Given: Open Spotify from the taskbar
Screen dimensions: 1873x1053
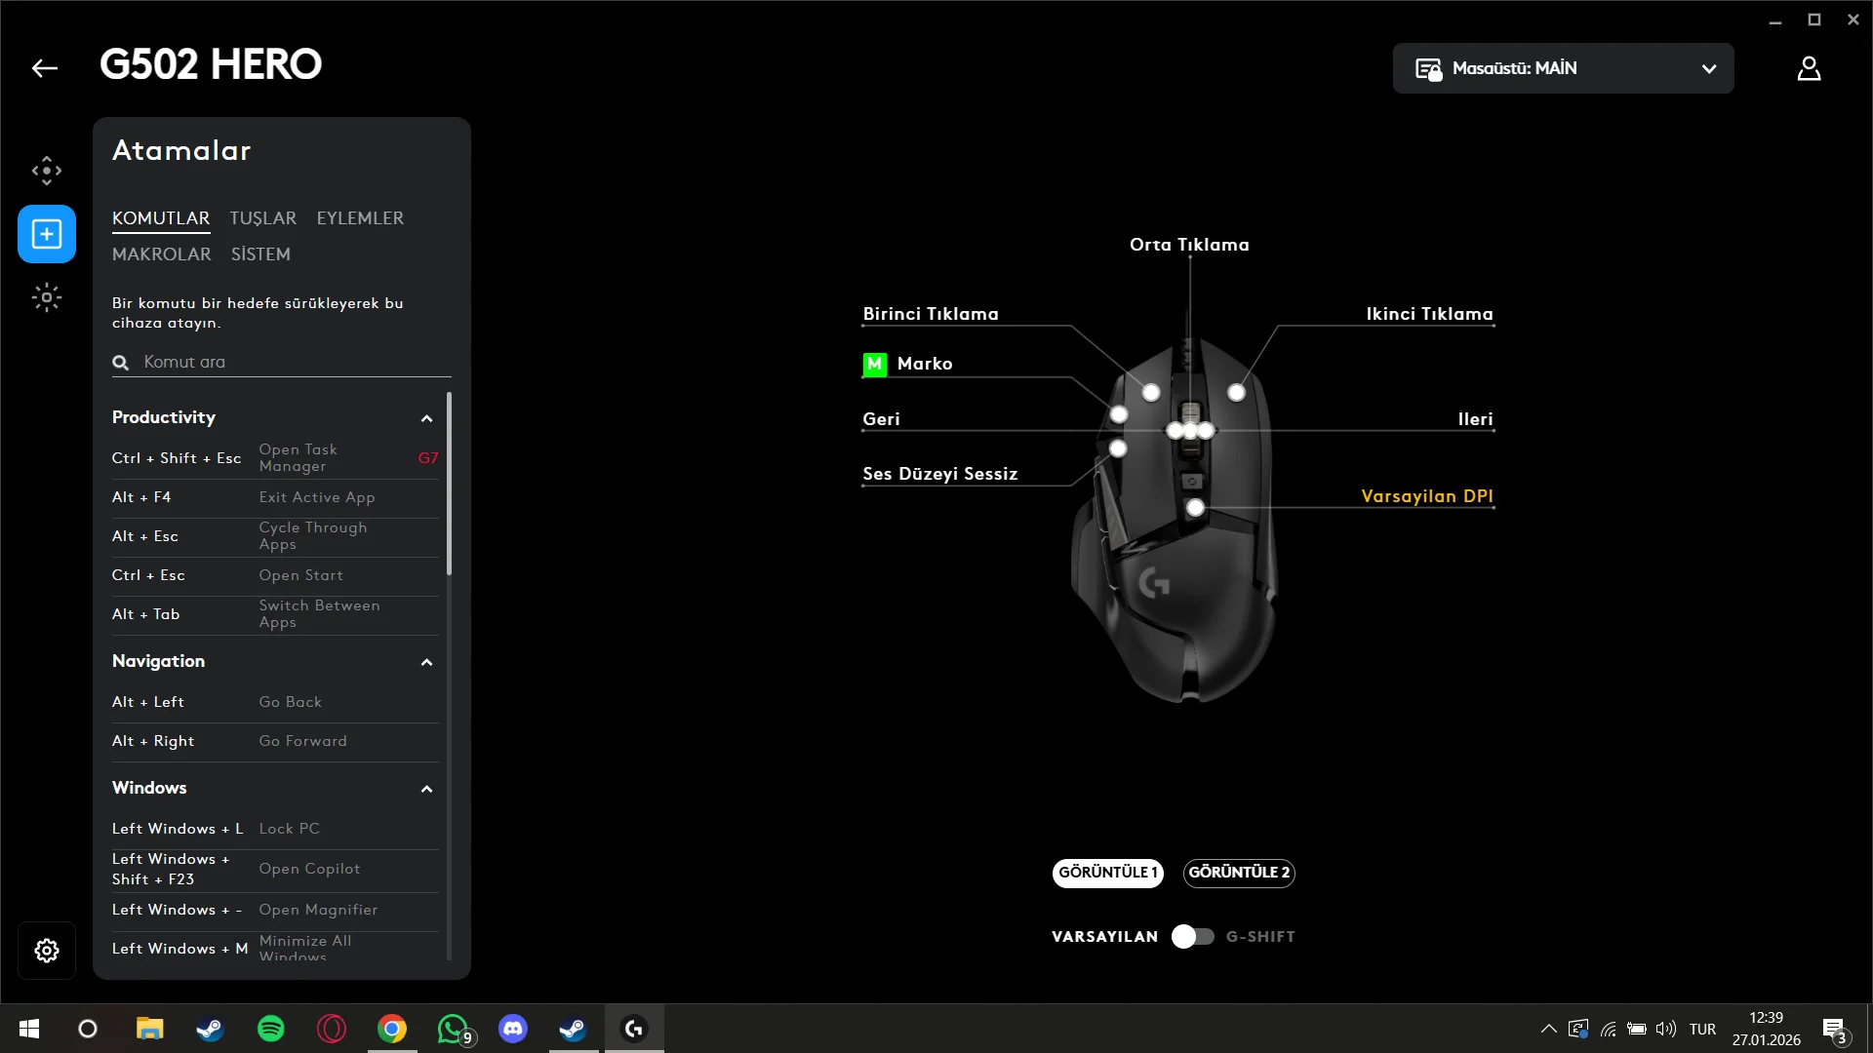Looking at the screenshot, I should pyautogui.click(x=270, y=1029).
